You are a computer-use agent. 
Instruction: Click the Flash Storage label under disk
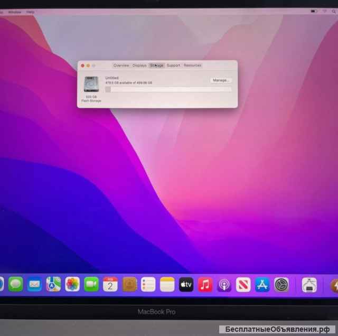click(91, 101)
